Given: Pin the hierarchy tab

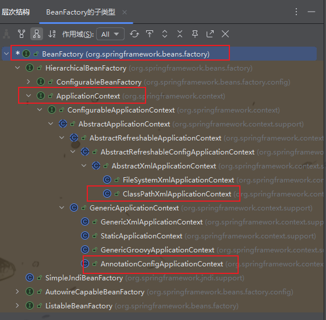Looking at the screenshot, I should click(195, 34).
